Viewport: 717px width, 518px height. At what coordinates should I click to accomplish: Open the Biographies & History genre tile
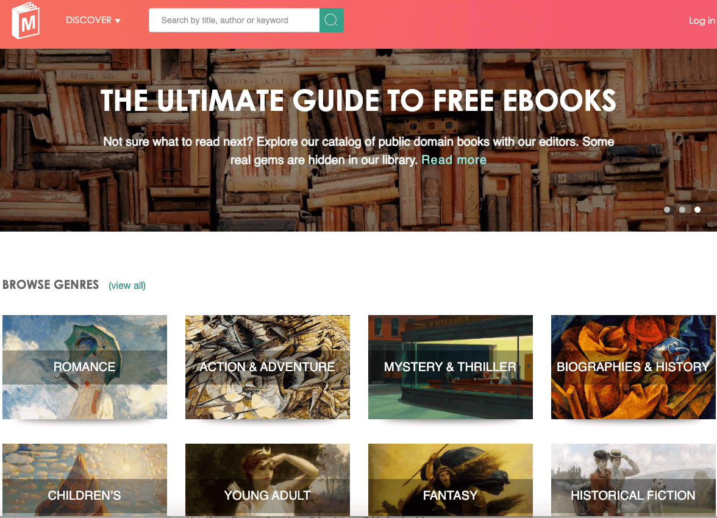[x=633, y=367]
